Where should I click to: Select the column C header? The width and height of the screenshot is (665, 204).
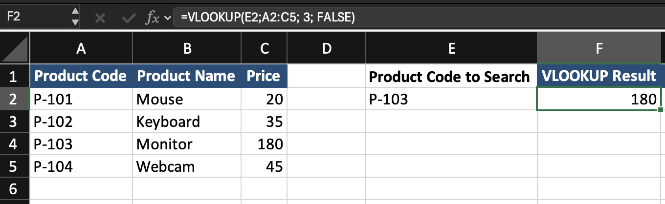[x=264, y=48]
